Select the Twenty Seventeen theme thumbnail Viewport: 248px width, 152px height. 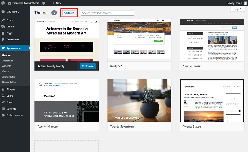[139, 101]
